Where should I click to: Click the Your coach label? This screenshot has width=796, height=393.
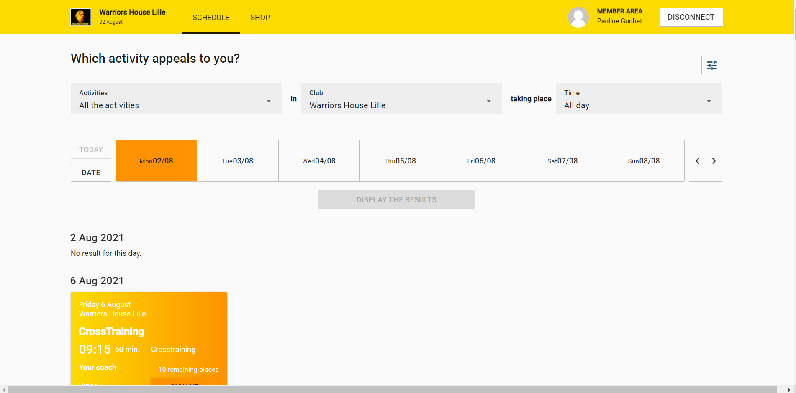[x=98, y=367]
